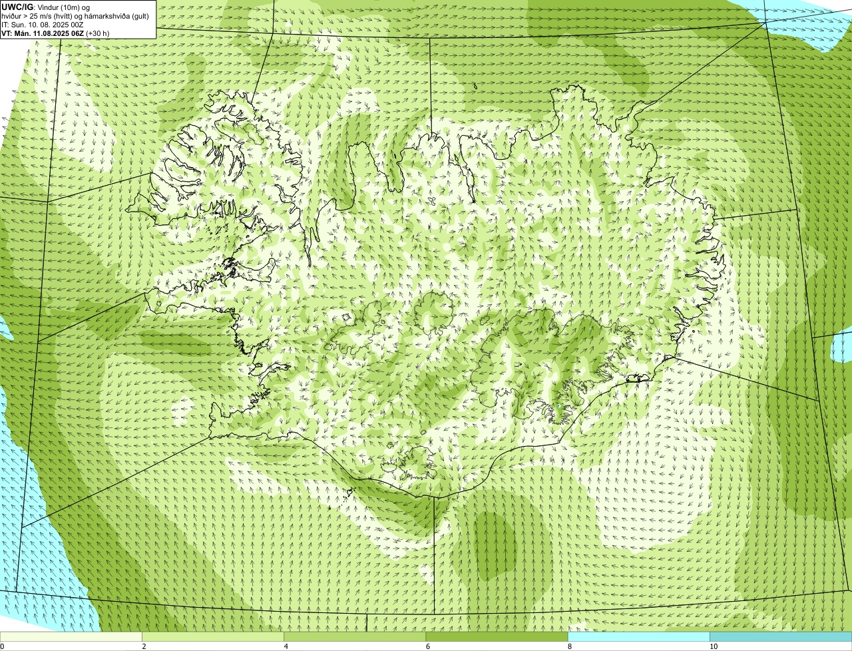Click the legend tick label '0'

click(2, 646)
